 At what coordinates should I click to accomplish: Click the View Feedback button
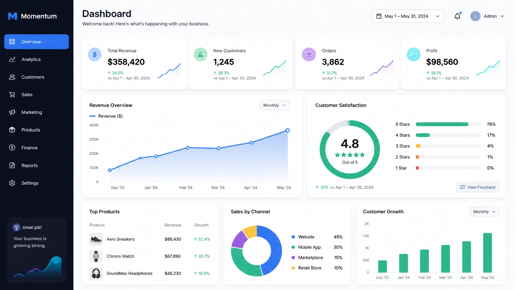click(478, 187)
